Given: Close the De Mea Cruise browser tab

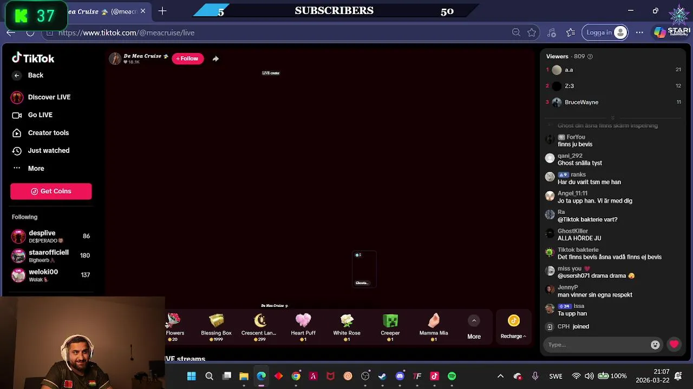Looking at the screenshot, I should tap(143, 11).
